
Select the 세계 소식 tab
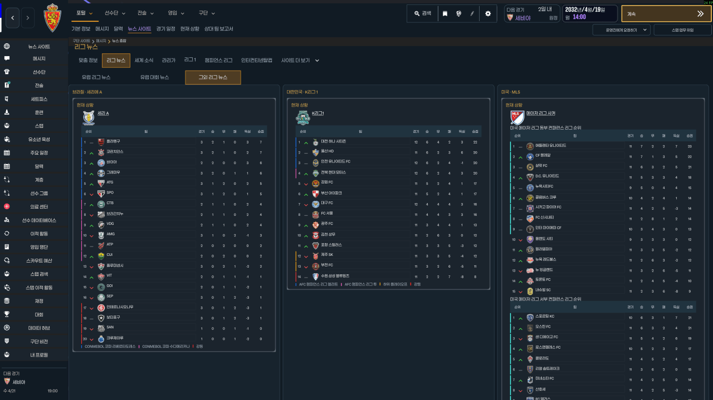point(144,60)
